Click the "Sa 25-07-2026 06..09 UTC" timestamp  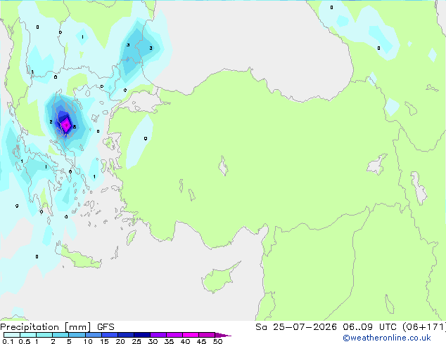pos(326,327)
